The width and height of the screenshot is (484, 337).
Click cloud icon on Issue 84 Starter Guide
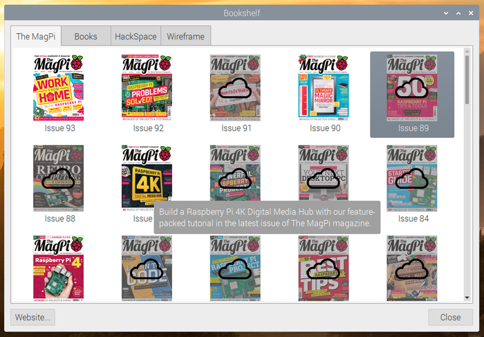(x=412, y=179)
